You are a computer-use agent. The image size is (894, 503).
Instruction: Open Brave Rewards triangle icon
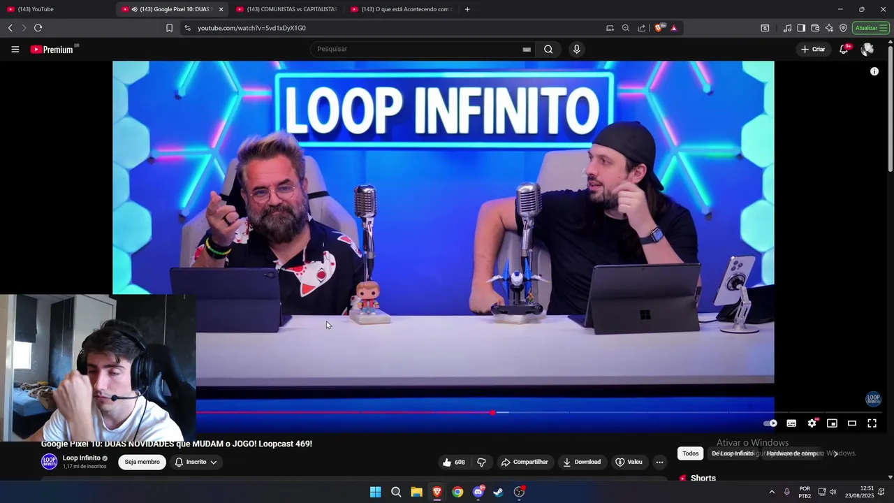[x=673, y=28]
